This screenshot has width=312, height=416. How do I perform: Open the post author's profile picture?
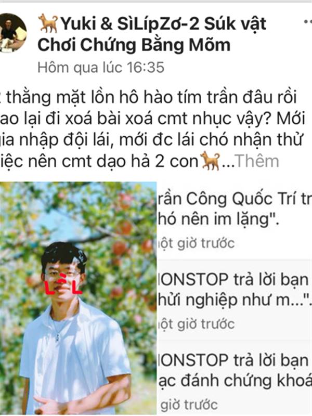[12, 33]
